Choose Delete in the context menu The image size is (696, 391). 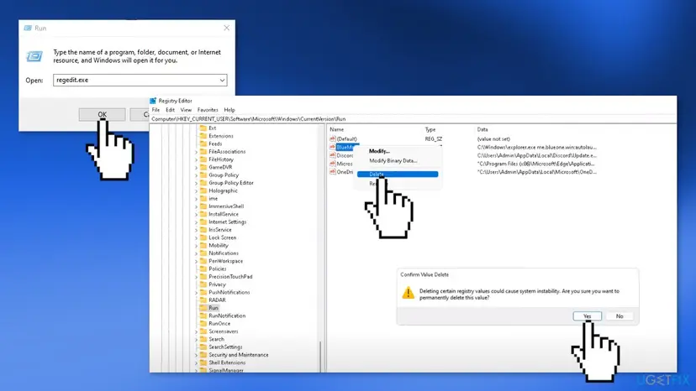(398, 175)
